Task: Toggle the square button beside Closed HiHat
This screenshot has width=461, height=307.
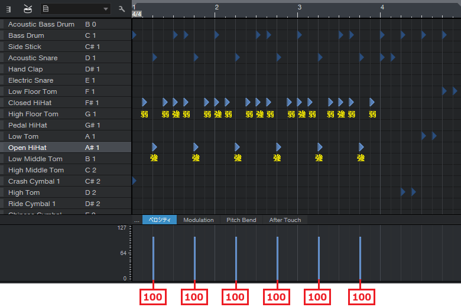Action: (x=2, y=103)
